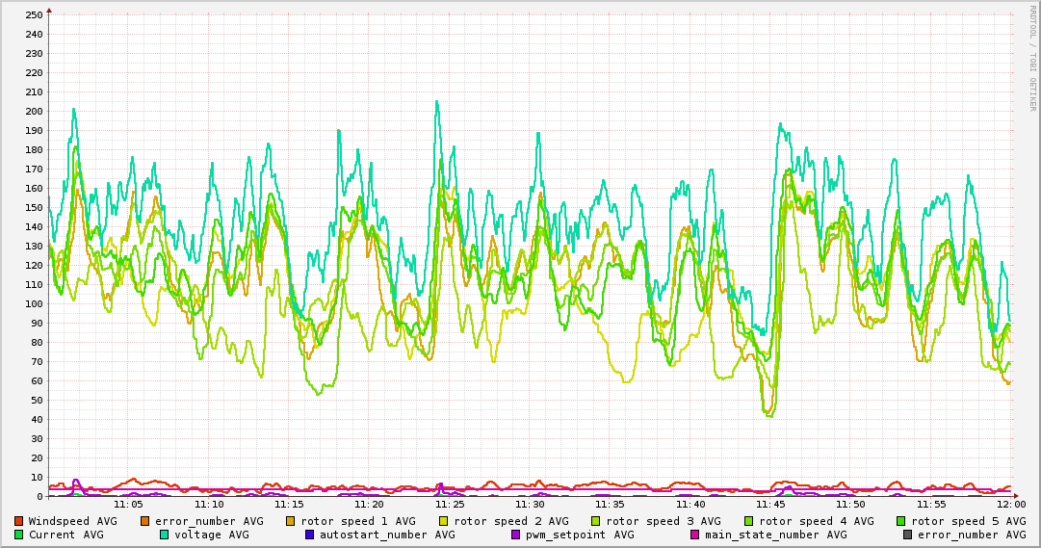This screenshot has height=548, width=1041.
Task: Select the 'rotor speed 2 AVG' legend label
Action: coord(511,521)
